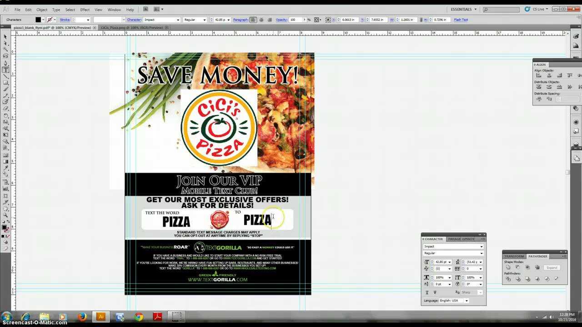This screenshot has height=327, width=582.
Task: Open the Arrange Documents dropdown
Action: [x=158, y=9]
